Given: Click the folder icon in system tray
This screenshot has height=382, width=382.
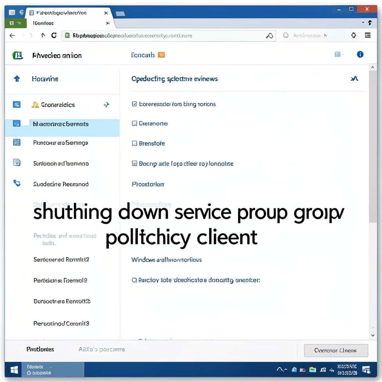Looking at the screenshot, I should click(313, 370).
